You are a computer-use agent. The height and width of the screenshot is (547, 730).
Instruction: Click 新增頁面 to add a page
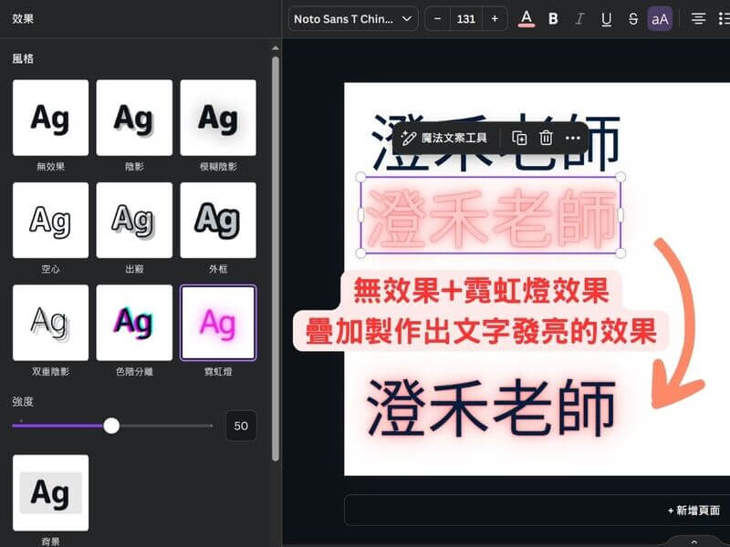(x=693, y=511)
